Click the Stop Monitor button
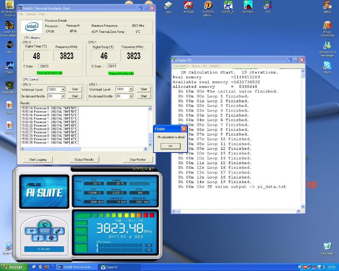This screenshot has width=339, height=271. (138, 160)
